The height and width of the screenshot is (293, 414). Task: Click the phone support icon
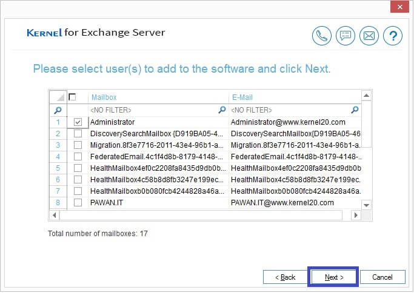[321, 36]
